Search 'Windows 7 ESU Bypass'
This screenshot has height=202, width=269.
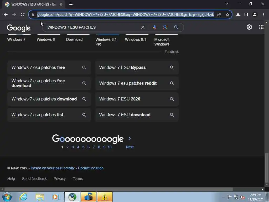pyautogui.click(x=137, y=68)
